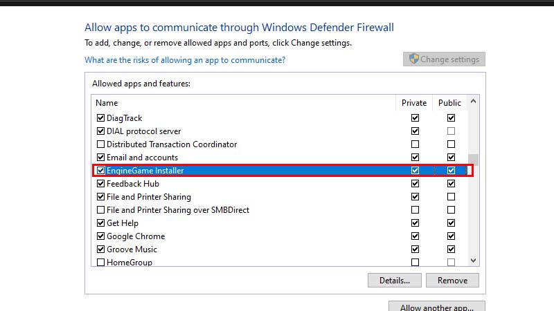This screenshot has height=311, width=554.
Task: Uncheck Groove Music name checkbox
Action: [x=100, y=249]
